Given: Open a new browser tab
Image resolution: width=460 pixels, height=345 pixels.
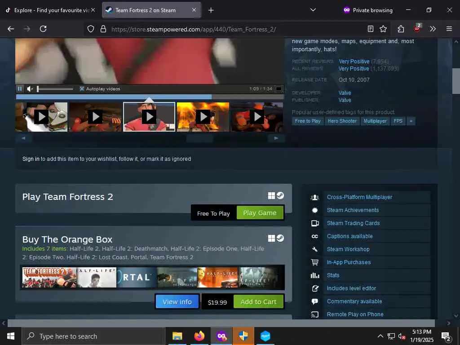Looking at the screenshot, I should [211, 10].
